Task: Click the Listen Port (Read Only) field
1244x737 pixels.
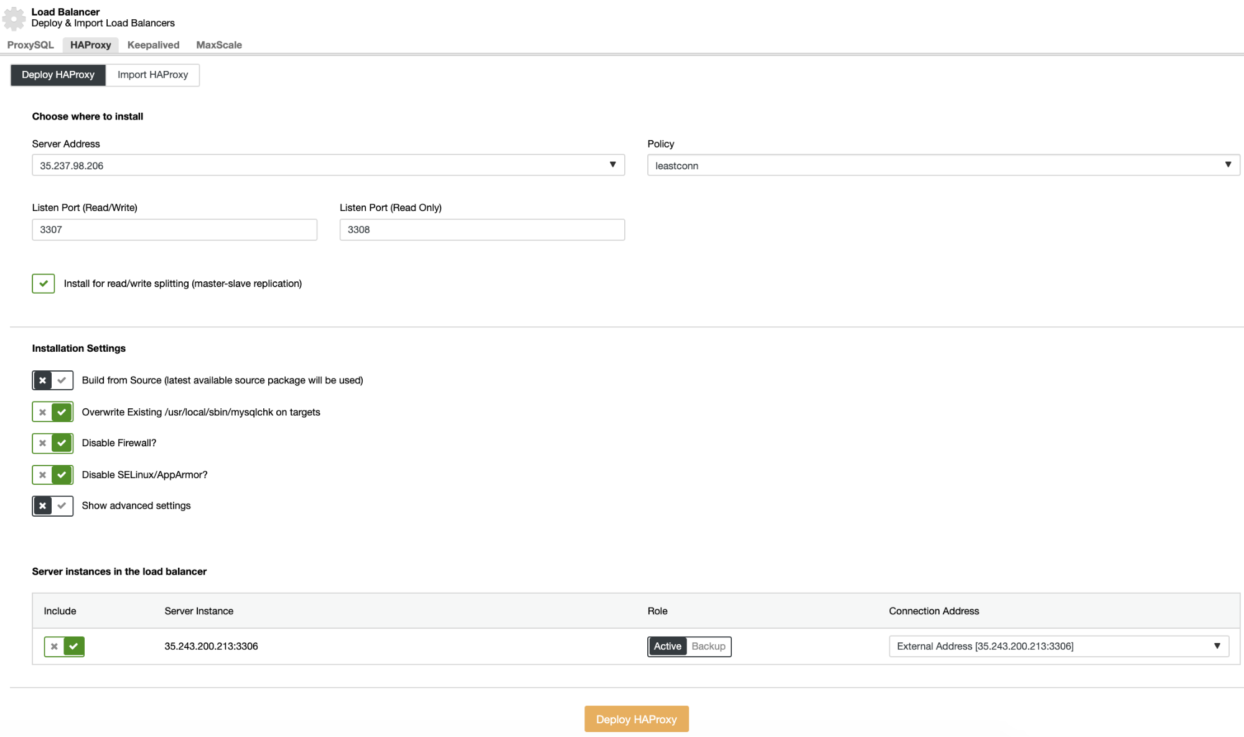Action: click(482, 229)
